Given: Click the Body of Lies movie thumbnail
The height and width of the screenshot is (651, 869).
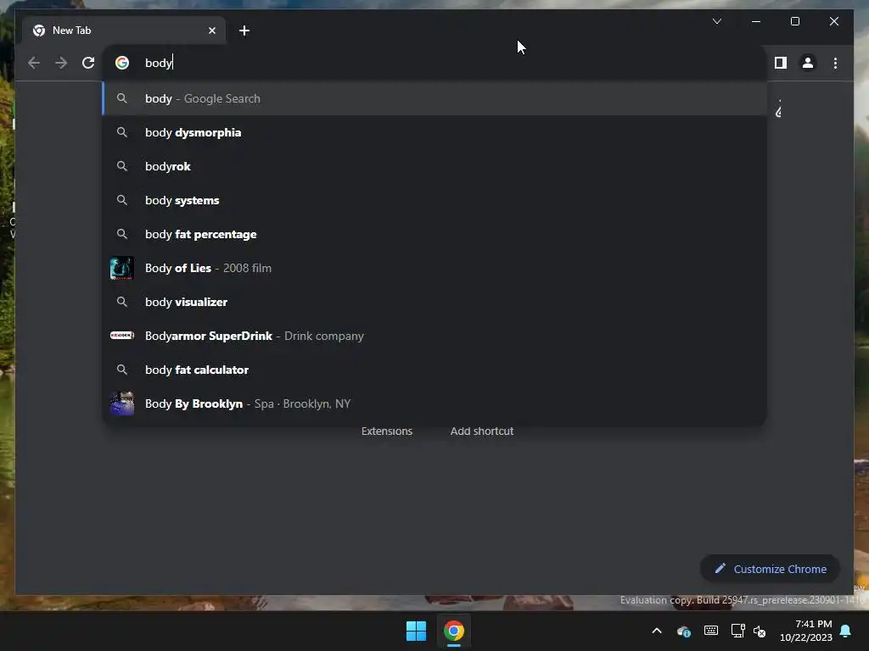Looking at the screenshot, I should [122, 268].
